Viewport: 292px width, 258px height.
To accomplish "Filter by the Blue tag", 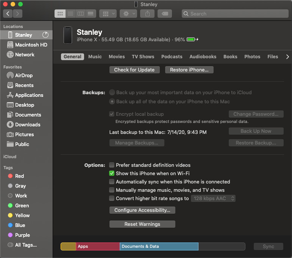I will click(x=26, y=225).
